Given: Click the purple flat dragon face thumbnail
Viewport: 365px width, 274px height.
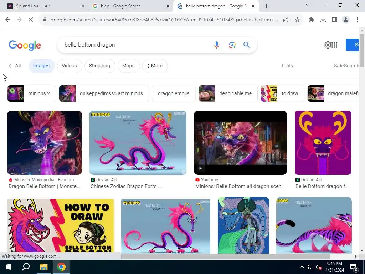Looking at the screenshot, I should [x=323, y=143].
